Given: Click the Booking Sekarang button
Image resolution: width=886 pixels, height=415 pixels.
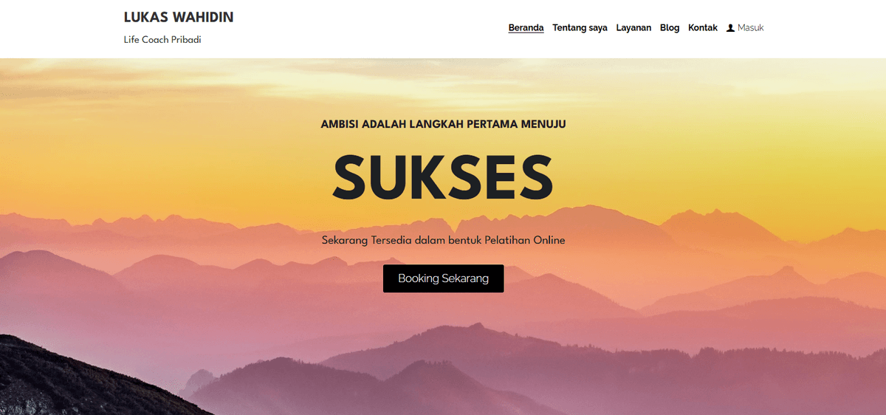Looking at the screenshot, I should coord(443,278).
